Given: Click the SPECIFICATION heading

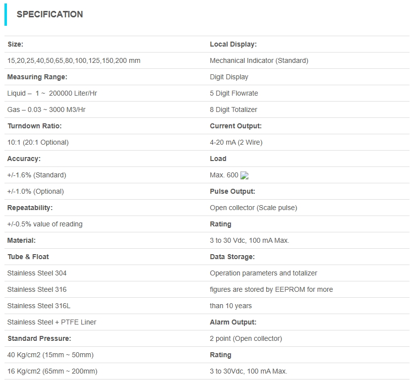Looking at the screenshot, I should tap(50, 14).
